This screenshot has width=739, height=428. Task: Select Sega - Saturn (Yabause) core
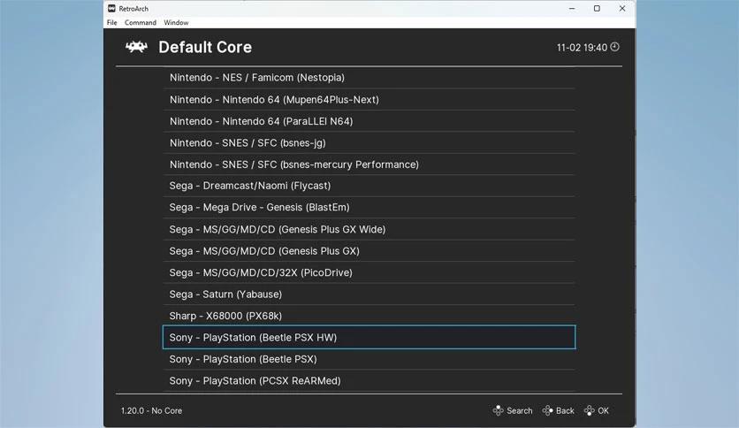[369, 294]
